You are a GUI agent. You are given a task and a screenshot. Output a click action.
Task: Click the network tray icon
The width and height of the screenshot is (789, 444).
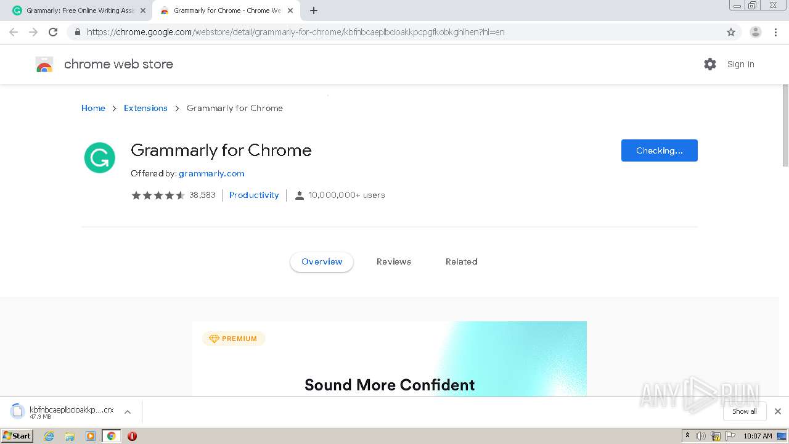click(x=716, y=436)
